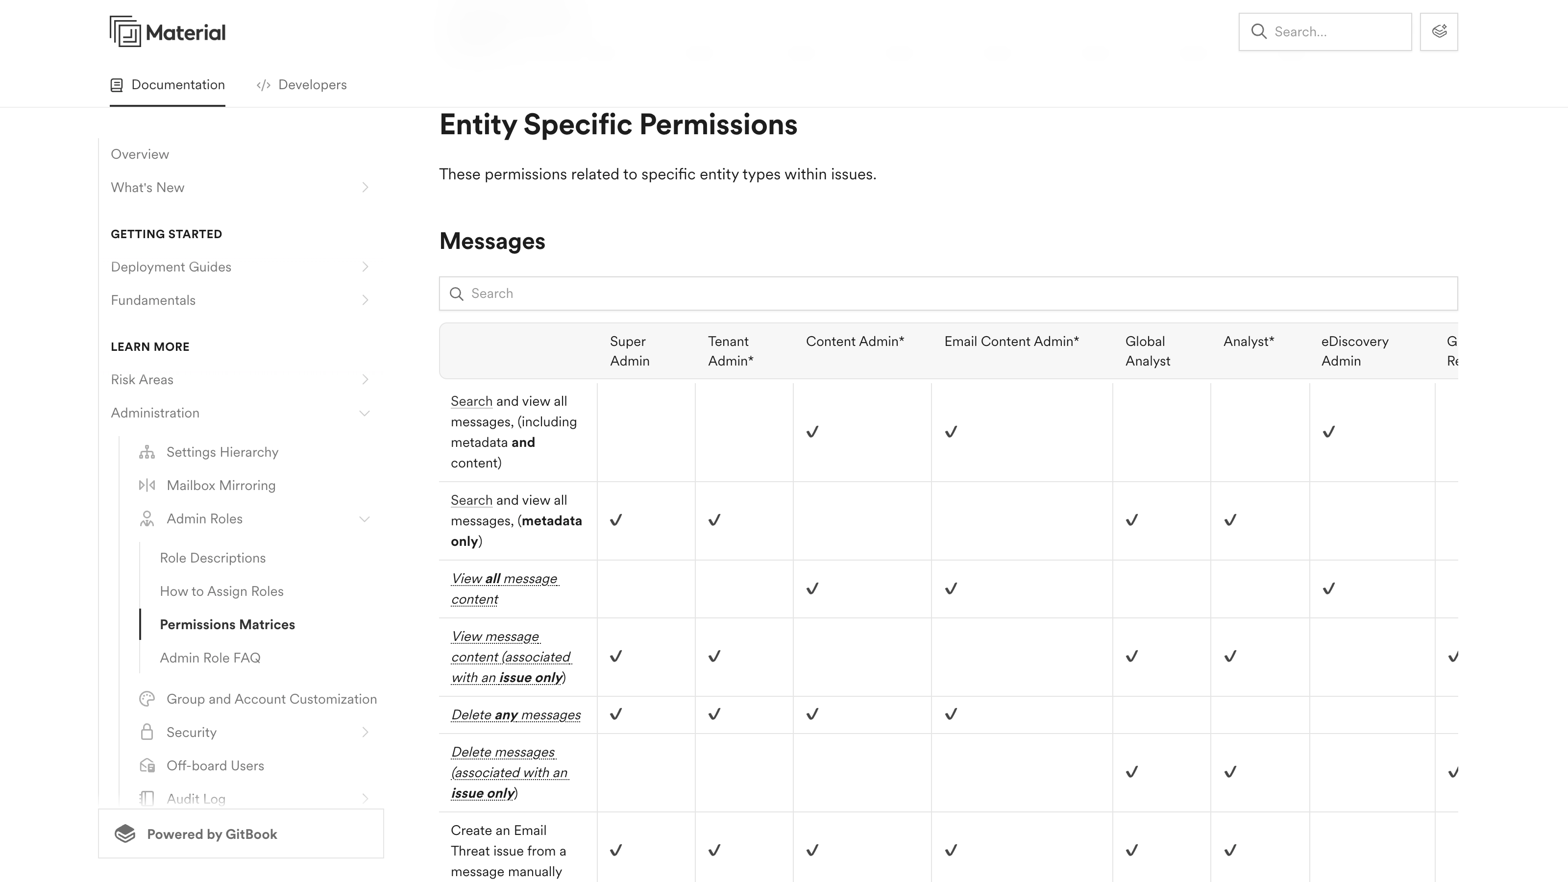Select the Documentation tab
This screenshot has width=1568, height=882.
pyautogui.click(x=168, y=85)
